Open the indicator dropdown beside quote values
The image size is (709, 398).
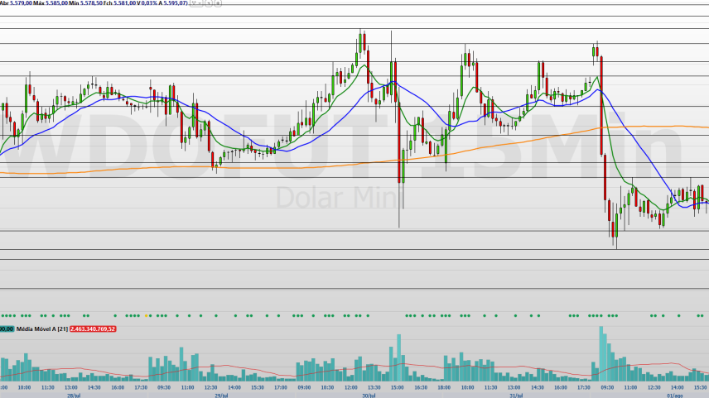196,3
